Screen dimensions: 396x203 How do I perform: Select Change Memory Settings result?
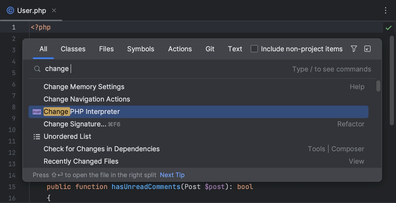(x=84, y=87)
